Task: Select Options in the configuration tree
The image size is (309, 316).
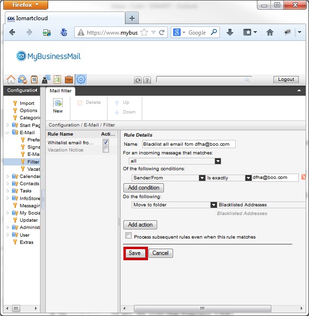Action: tap(28, 110)
